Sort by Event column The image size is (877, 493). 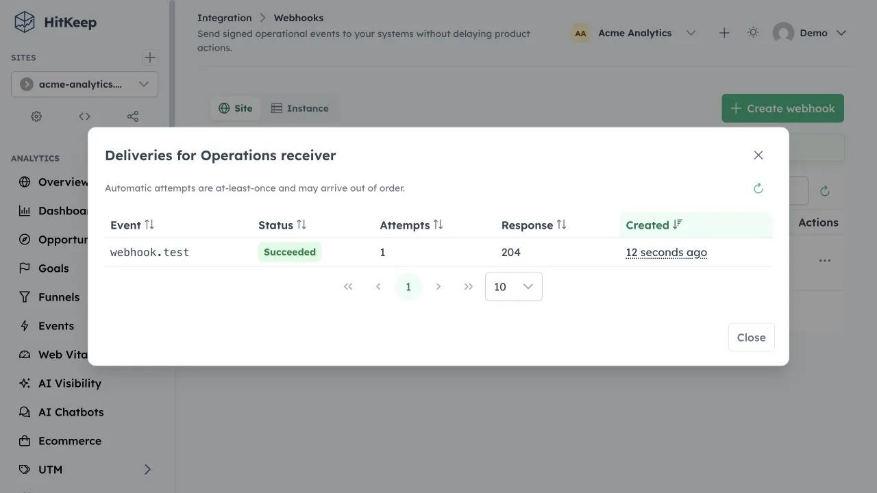(132, 225)
